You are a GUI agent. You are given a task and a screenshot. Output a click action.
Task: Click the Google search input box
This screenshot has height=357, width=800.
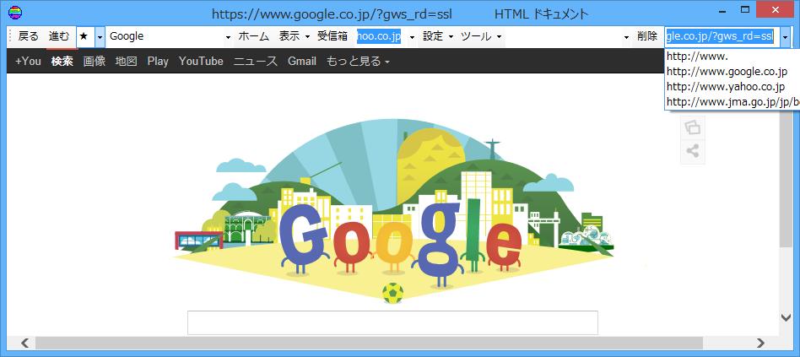392,322
